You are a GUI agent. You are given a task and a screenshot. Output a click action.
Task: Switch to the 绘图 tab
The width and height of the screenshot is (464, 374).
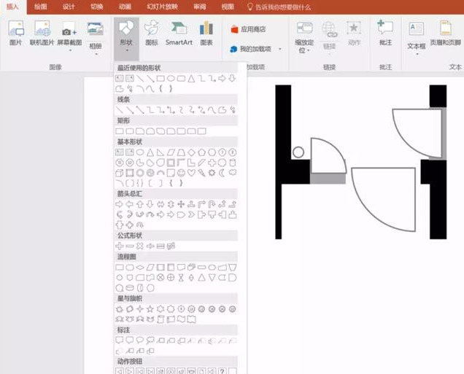[41, 7]
